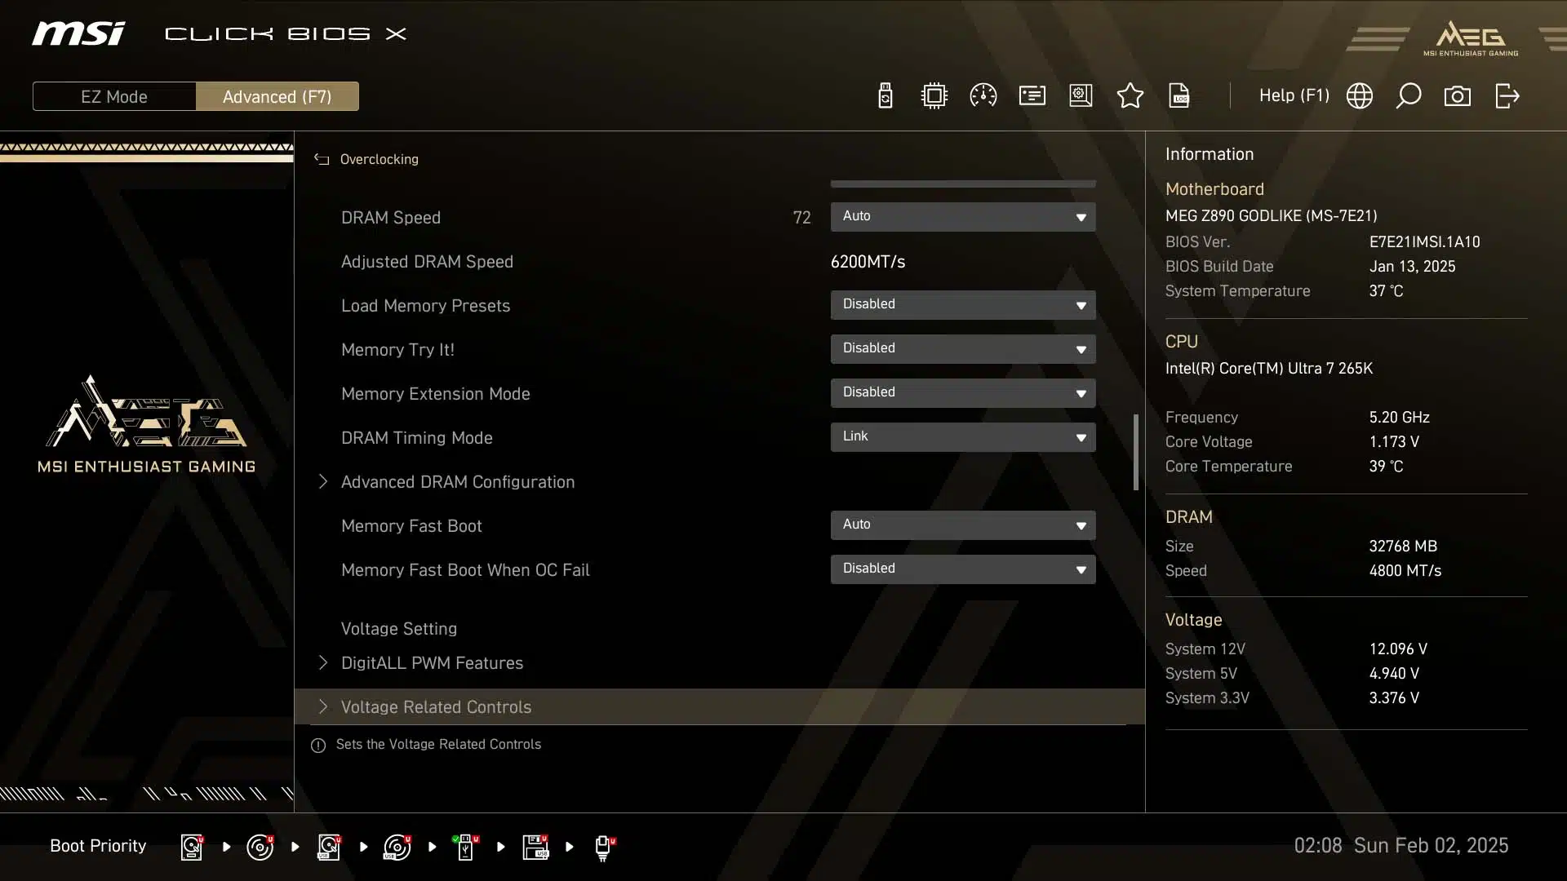The width and height of the screenshot is (1567, 881).
Task: Click DRAM Size value 32768 MB
Action: coord(1403,546)
